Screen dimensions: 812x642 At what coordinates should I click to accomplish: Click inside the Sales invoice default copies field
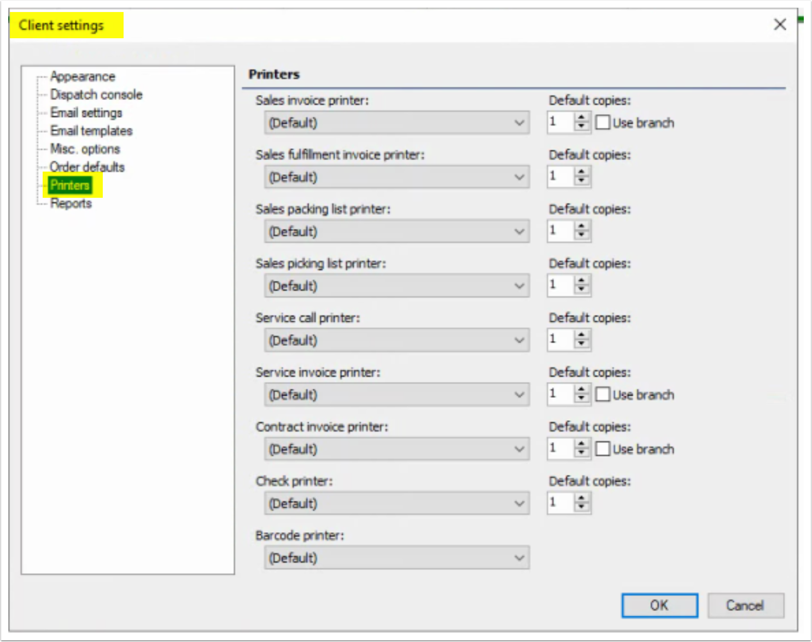point(559,122)
